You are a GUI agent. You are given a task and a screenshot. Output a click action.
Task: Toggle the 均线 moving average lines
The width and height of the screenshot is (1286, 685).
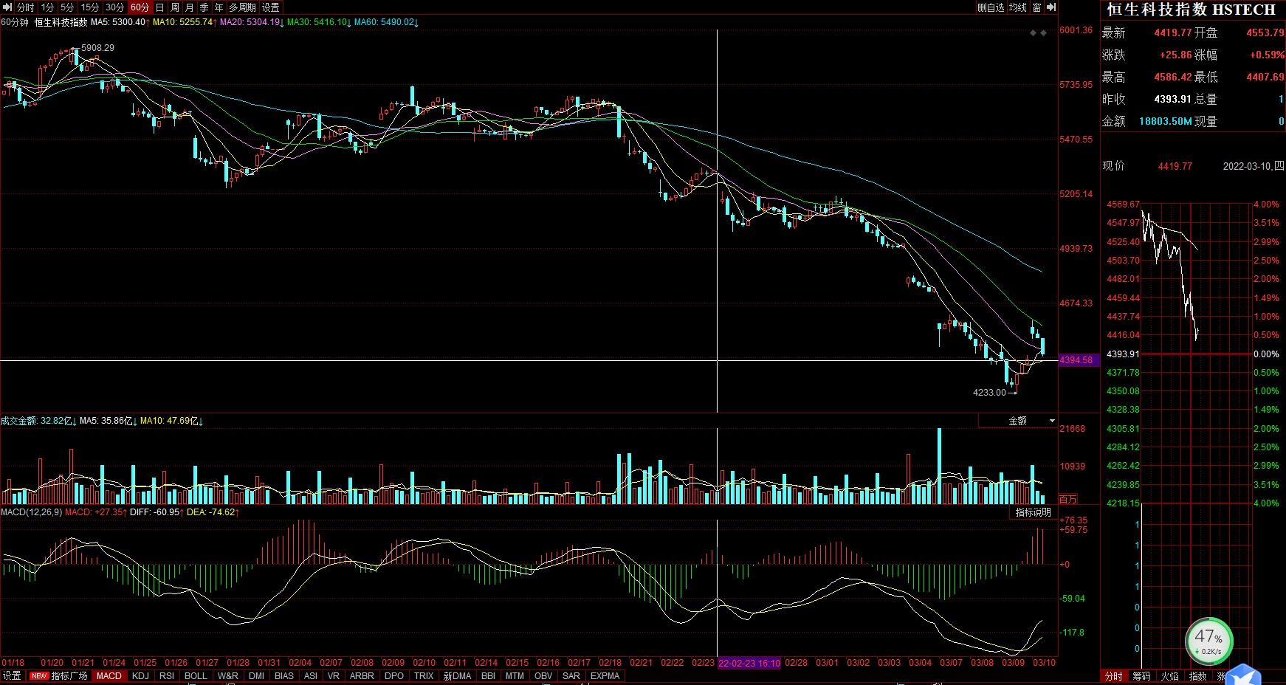(1017, 7)
